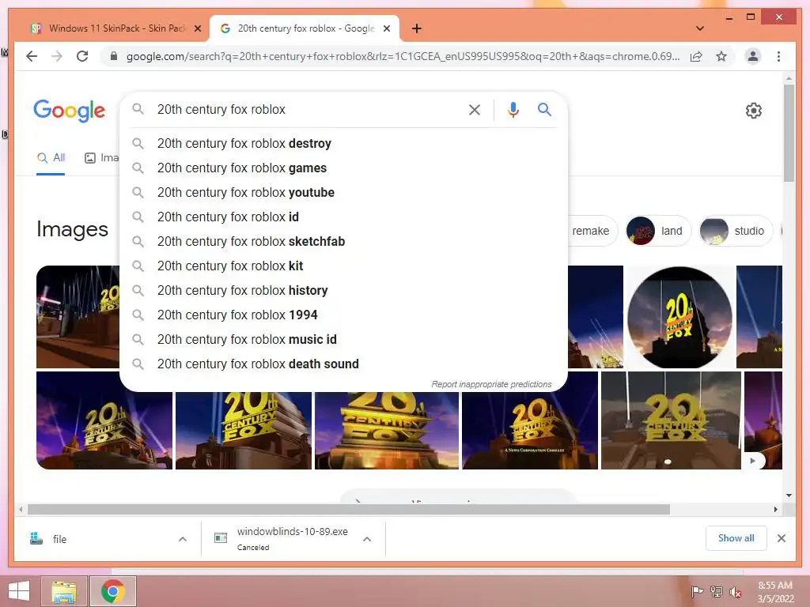
Task: Reload the current page
Action: point(82,56)
